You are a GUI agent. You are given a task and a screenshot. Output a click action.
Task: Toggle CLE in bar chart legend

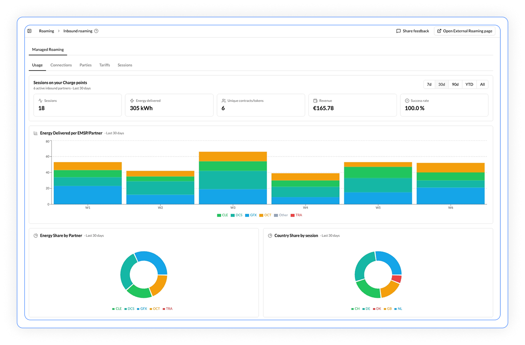[x=222, y=215]
